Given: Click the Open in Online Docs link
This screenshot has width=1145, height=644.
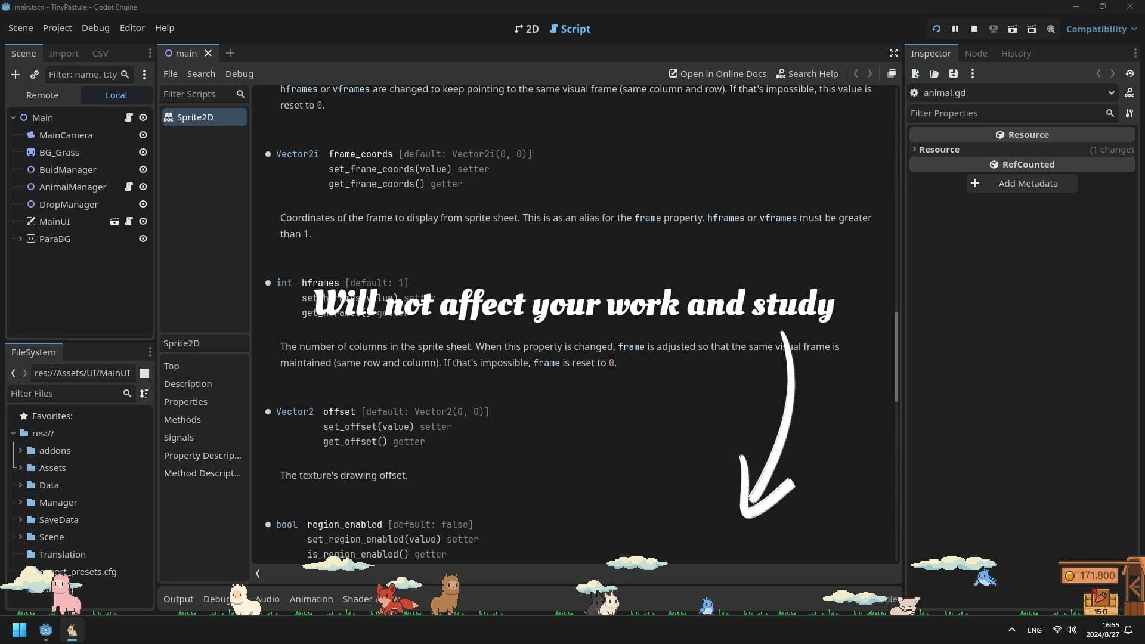Looking at the screenshot, I should point(717,73).
